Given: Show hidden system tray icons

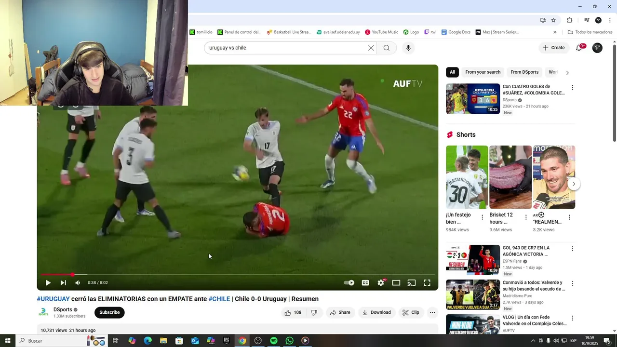Looking at the screenshot, I should [533, 341].
